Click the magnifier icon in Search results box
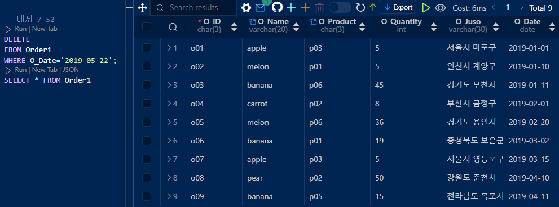 [x=160, y=7]
